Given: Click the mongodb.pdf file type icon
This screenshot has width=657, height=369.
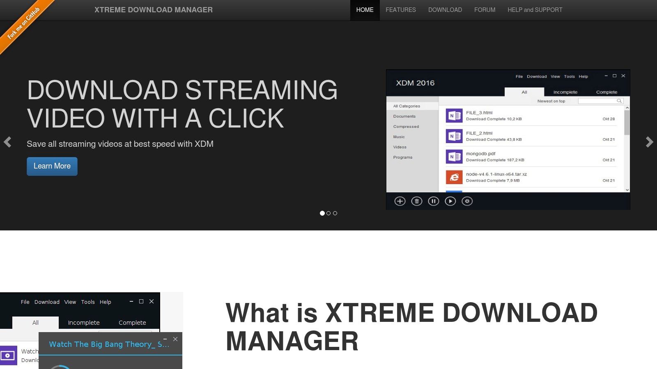Looking at the screenshot, I should [454, 157].
